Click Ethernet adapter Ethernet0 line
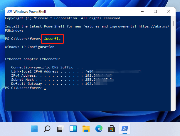Image resolution: width=180 pixels, height=136 pixels. [33, 59]
